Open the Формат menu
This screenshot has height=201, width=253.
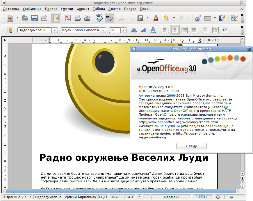pyautogui.click(x=83, y=9)
